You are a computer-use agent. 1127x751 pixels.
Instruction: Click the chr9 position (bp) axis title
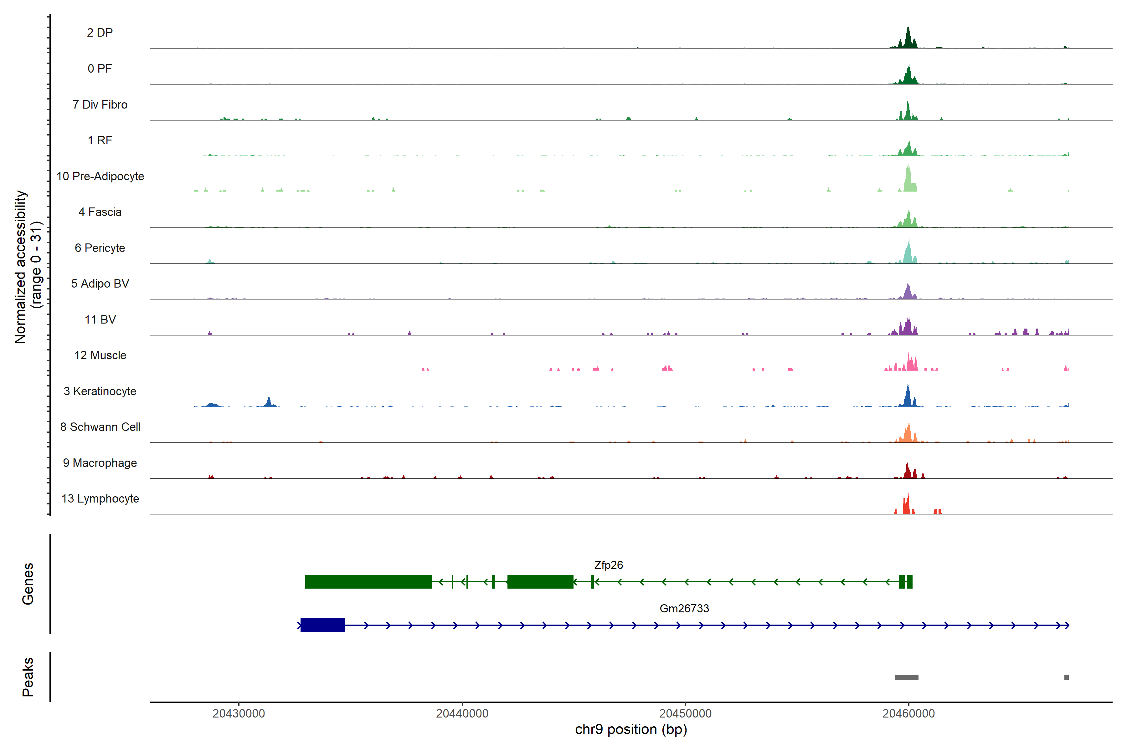pyautogui.click(x=630, y=729)
